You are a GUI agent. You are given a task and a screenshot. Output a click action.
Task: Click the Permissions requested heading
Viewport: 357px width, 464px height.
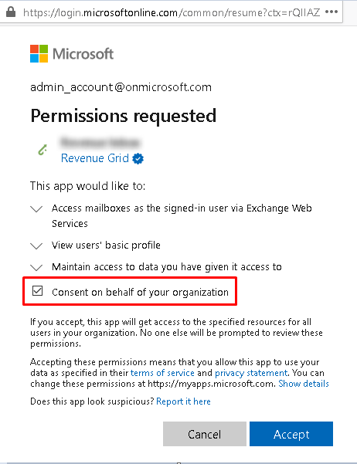123,116
